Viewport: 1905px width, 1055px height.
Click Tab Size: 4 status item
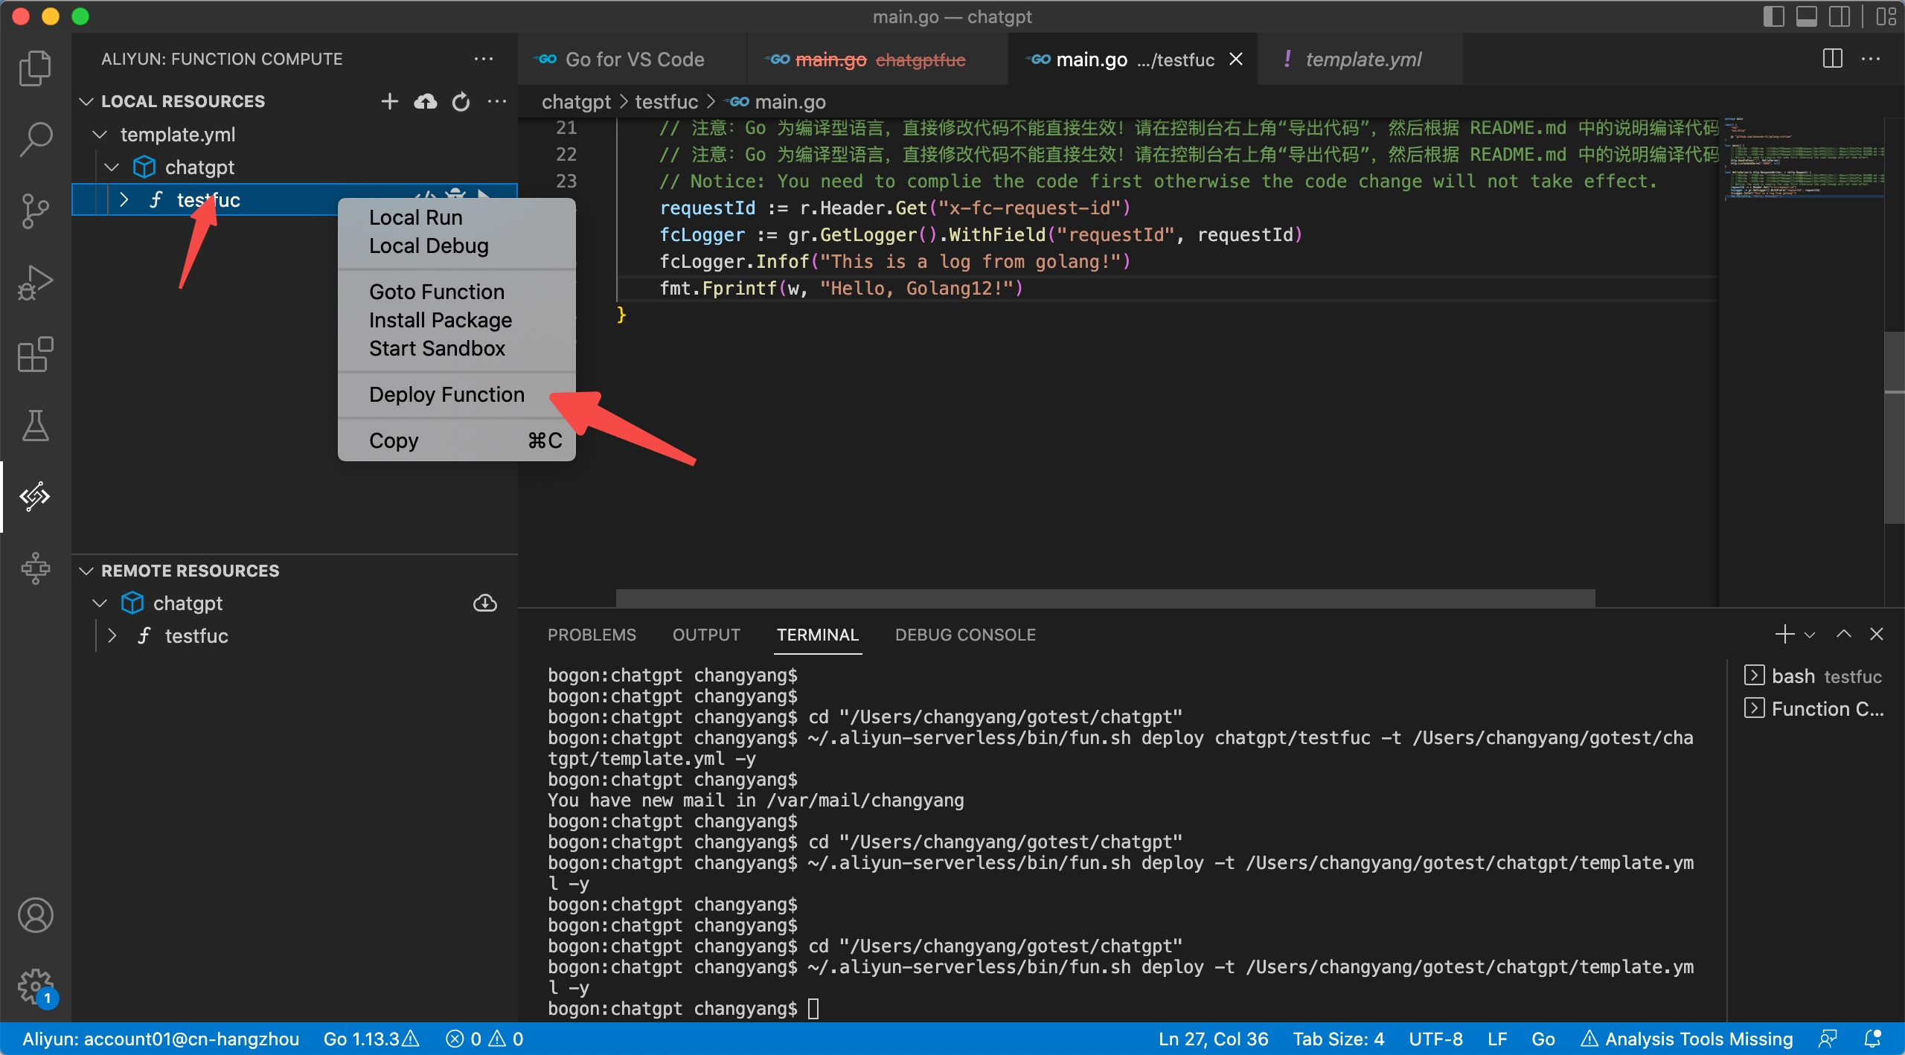pos(1339,1039)
